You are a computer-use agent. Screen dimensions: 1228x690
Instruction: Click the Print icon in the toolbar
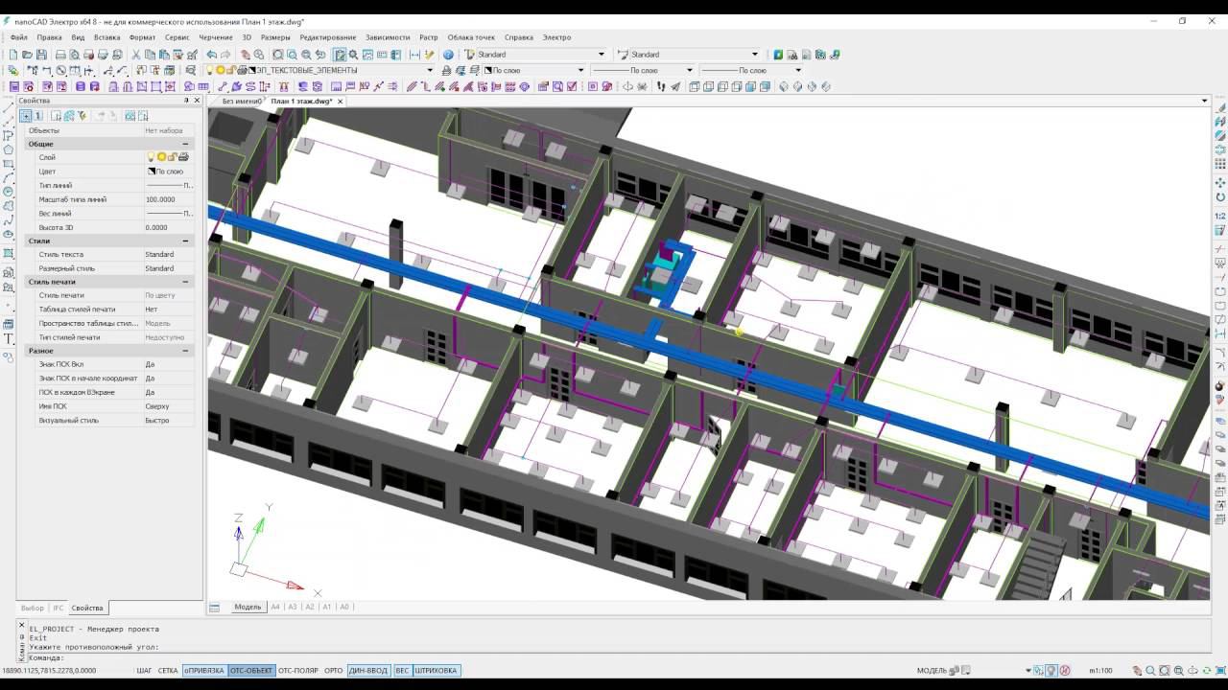point(60,55)
